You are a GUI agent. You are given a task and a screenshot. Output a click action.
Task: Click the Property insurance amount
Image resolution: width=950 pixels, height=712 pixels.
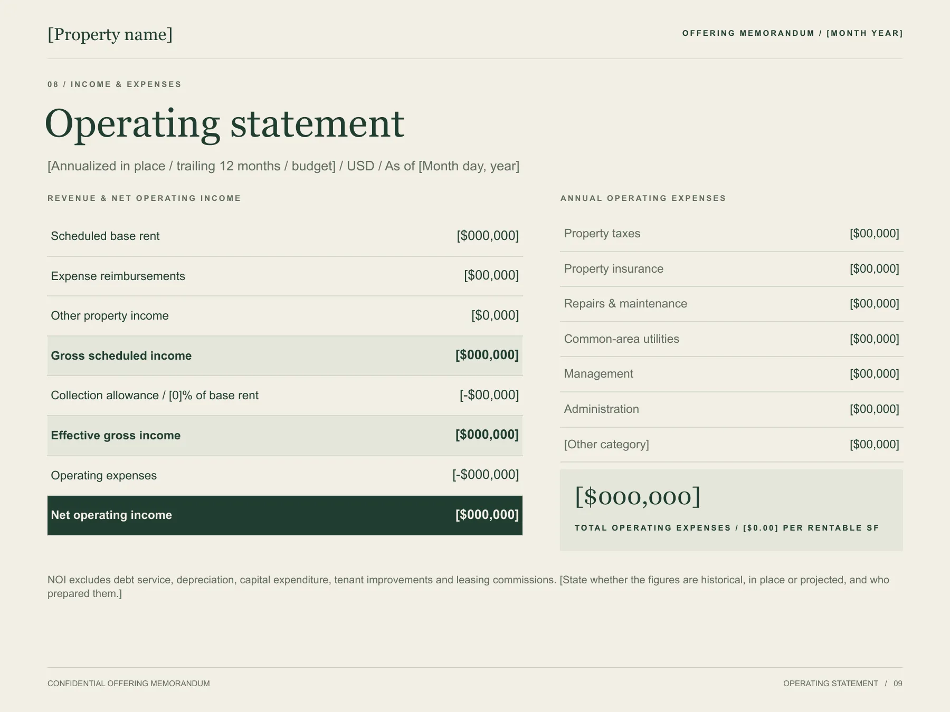[x=875, y=269]
